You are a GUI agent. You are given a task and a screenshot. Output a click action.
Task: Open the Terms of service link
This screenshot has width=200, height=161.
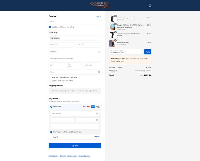[84, 156]
